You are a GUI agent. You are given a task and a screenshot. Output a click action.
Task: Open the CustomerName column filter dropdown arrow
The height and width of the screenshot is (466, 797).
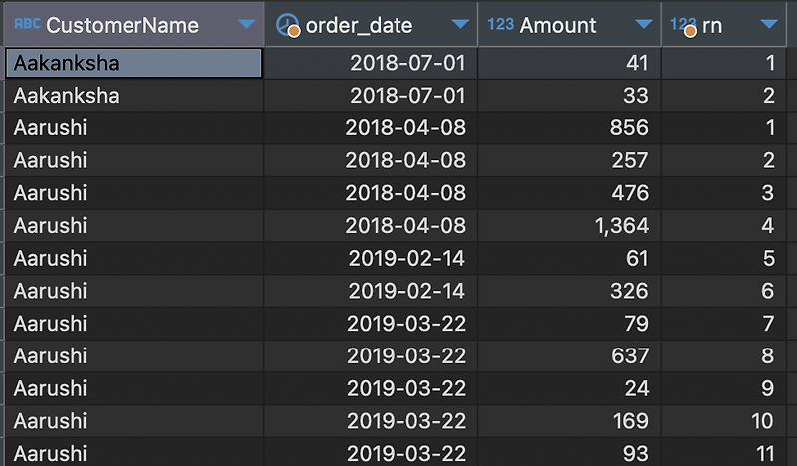245,25
